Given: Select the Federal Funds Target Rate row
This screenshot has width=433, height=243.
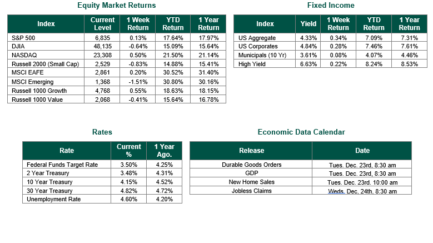Looking at the screenshot, I should [62, 165].
